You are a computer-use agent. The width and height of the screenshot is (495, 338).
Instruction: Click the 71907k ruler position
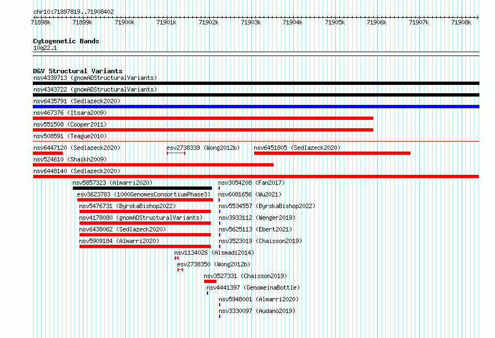419,22
